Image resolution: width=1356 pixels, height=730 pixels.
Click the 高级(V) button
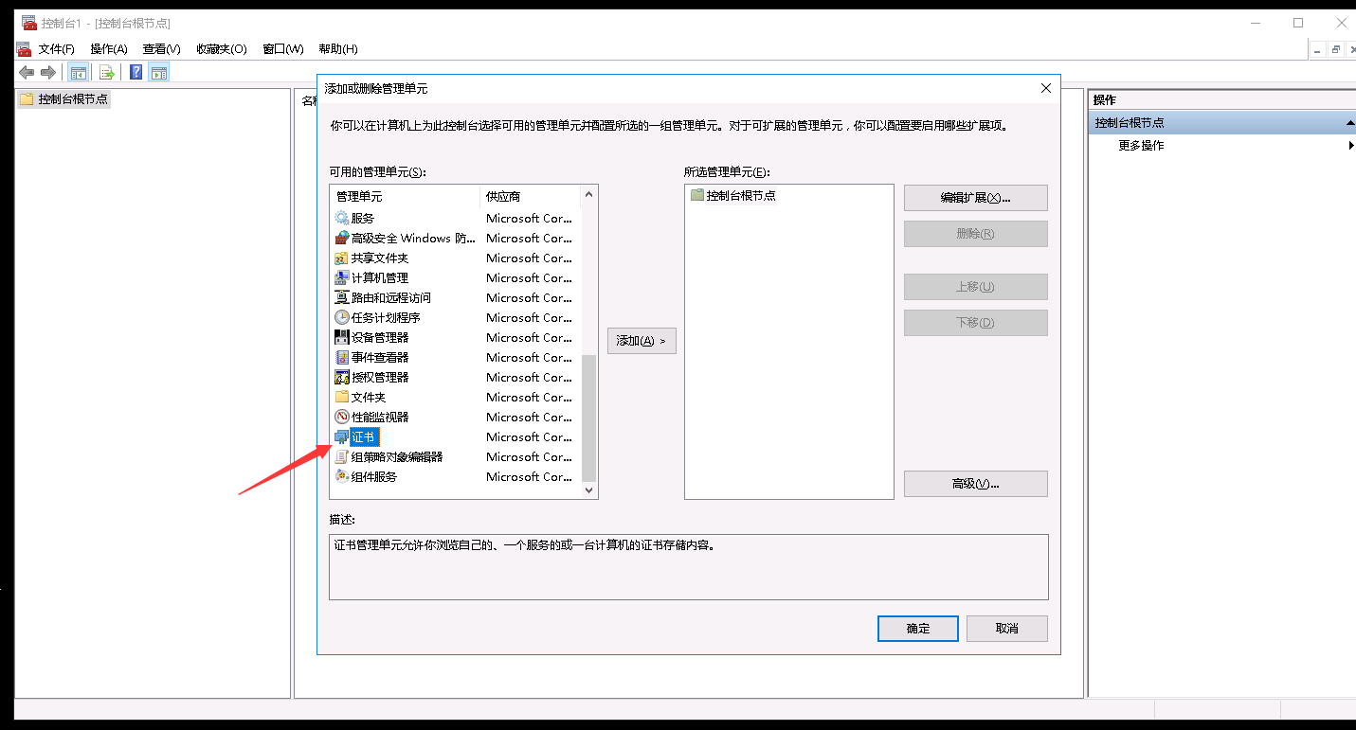(x=975, y=483)
